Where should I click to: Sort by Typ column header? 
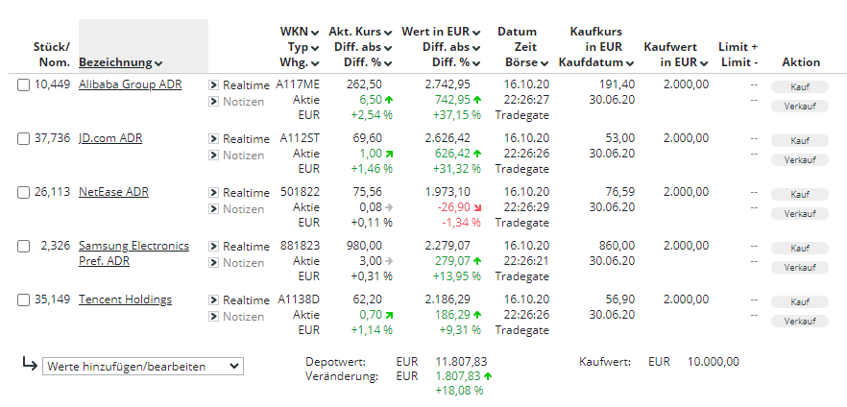pos(303,47)
